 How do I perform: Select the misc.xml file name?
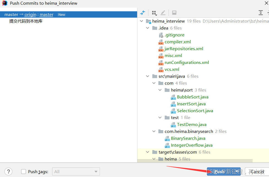click(173, 56)
